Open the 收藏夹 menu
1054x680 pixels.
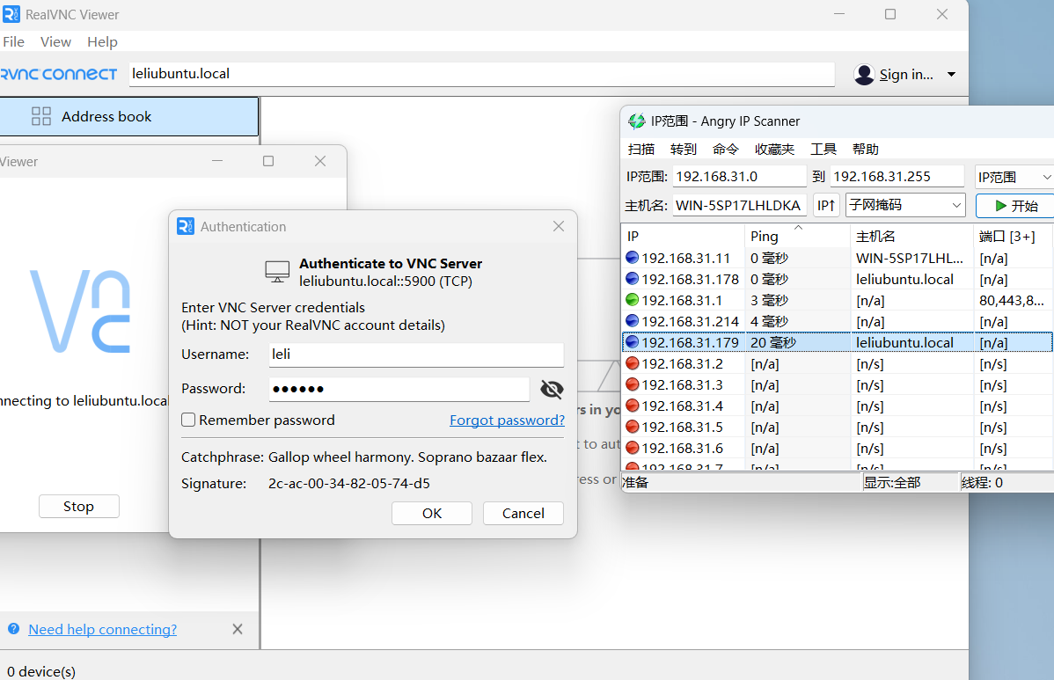[774, 150]
